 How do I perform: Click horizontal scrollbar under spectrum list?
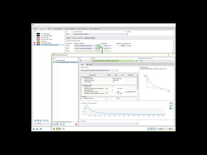coord(63,122)
